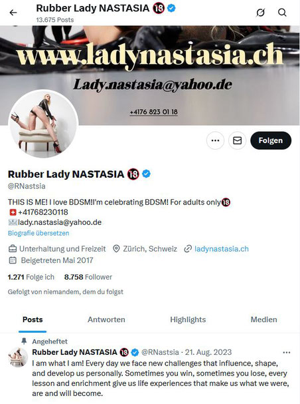Image resolution: width=300 pixels, height=404 pixels.
Task: Open the banner header image
Action: point(150,75)
